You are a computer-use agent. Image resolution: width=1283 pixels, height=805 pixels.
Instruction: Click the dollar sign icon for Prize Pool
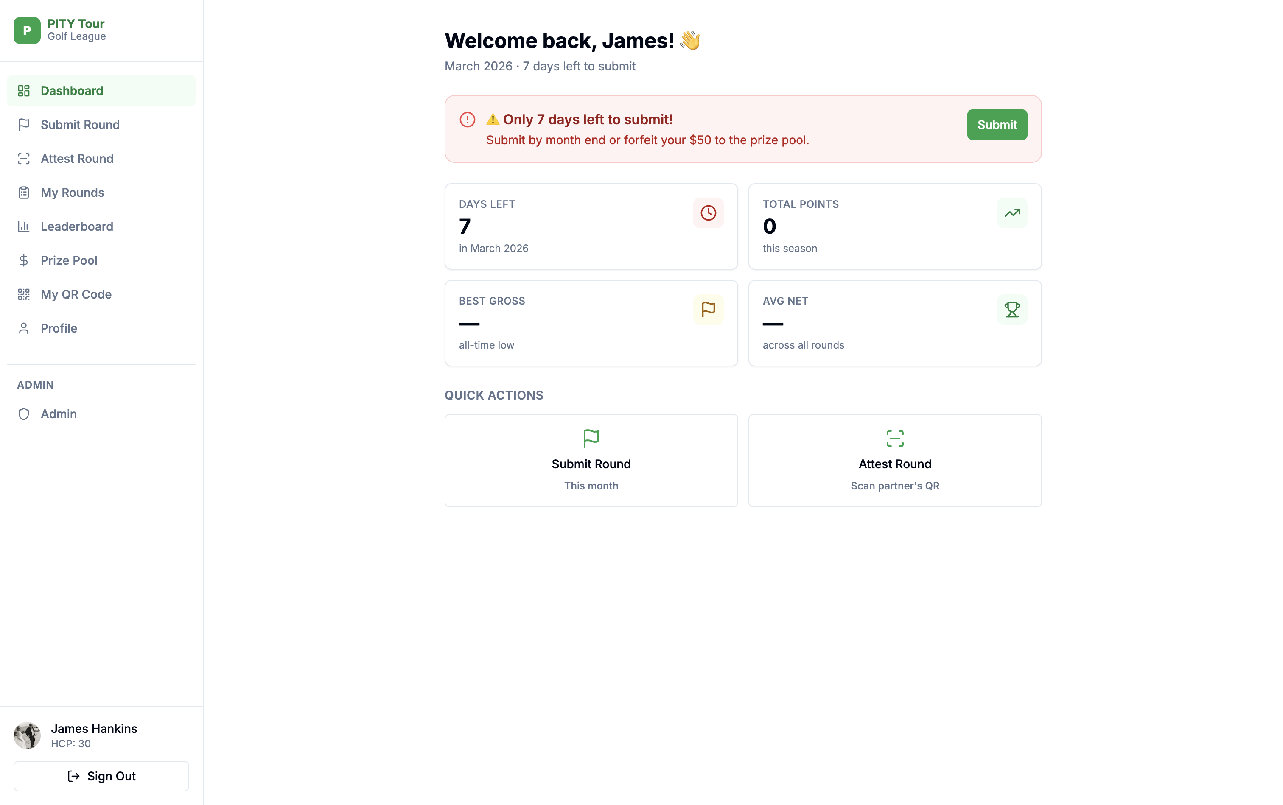tap(23, 260)
